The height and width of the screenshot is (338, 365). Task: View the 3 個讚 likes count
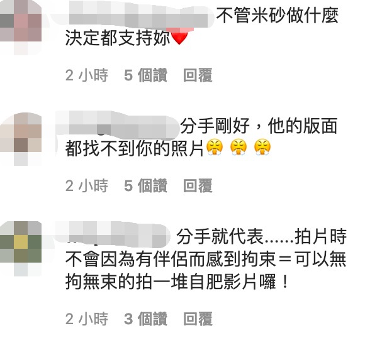pos(145,319)
